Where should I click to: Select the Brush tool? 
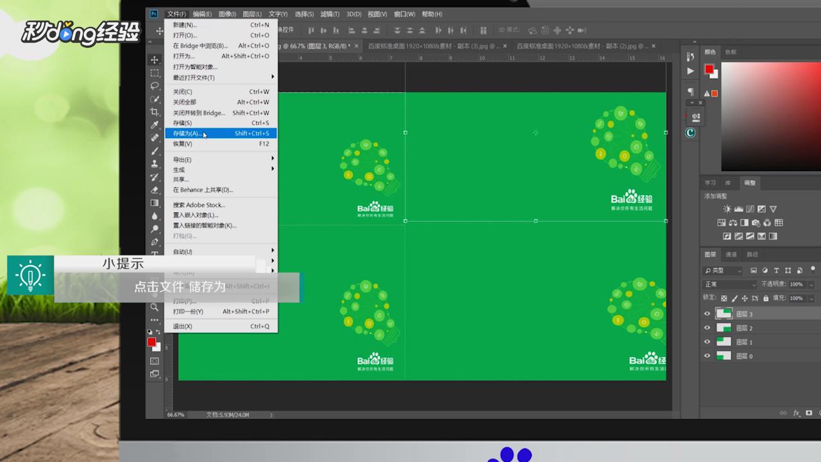click(155, 151)
